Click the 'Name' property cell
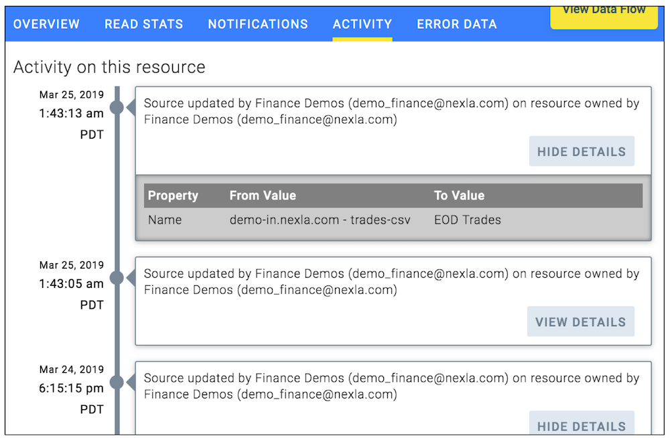670x438 pixels. coord(165,220)
